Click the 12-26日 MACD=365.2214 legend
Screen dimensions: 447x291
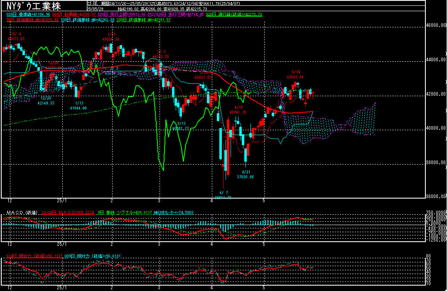point(68,213)
